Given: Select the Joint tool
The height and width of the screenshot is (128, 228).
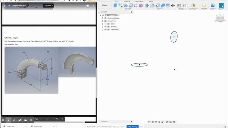Looking at the screenshot, I should tap(185, 6).
